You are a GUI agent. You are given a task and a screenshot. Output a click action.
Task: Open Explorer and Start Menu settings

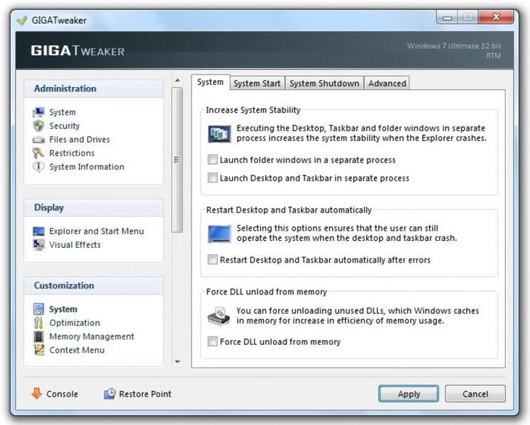coord(96,231)
